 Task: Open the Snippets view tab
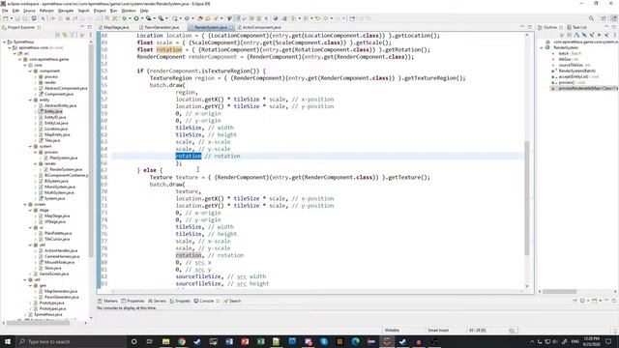tap(180, 301)
